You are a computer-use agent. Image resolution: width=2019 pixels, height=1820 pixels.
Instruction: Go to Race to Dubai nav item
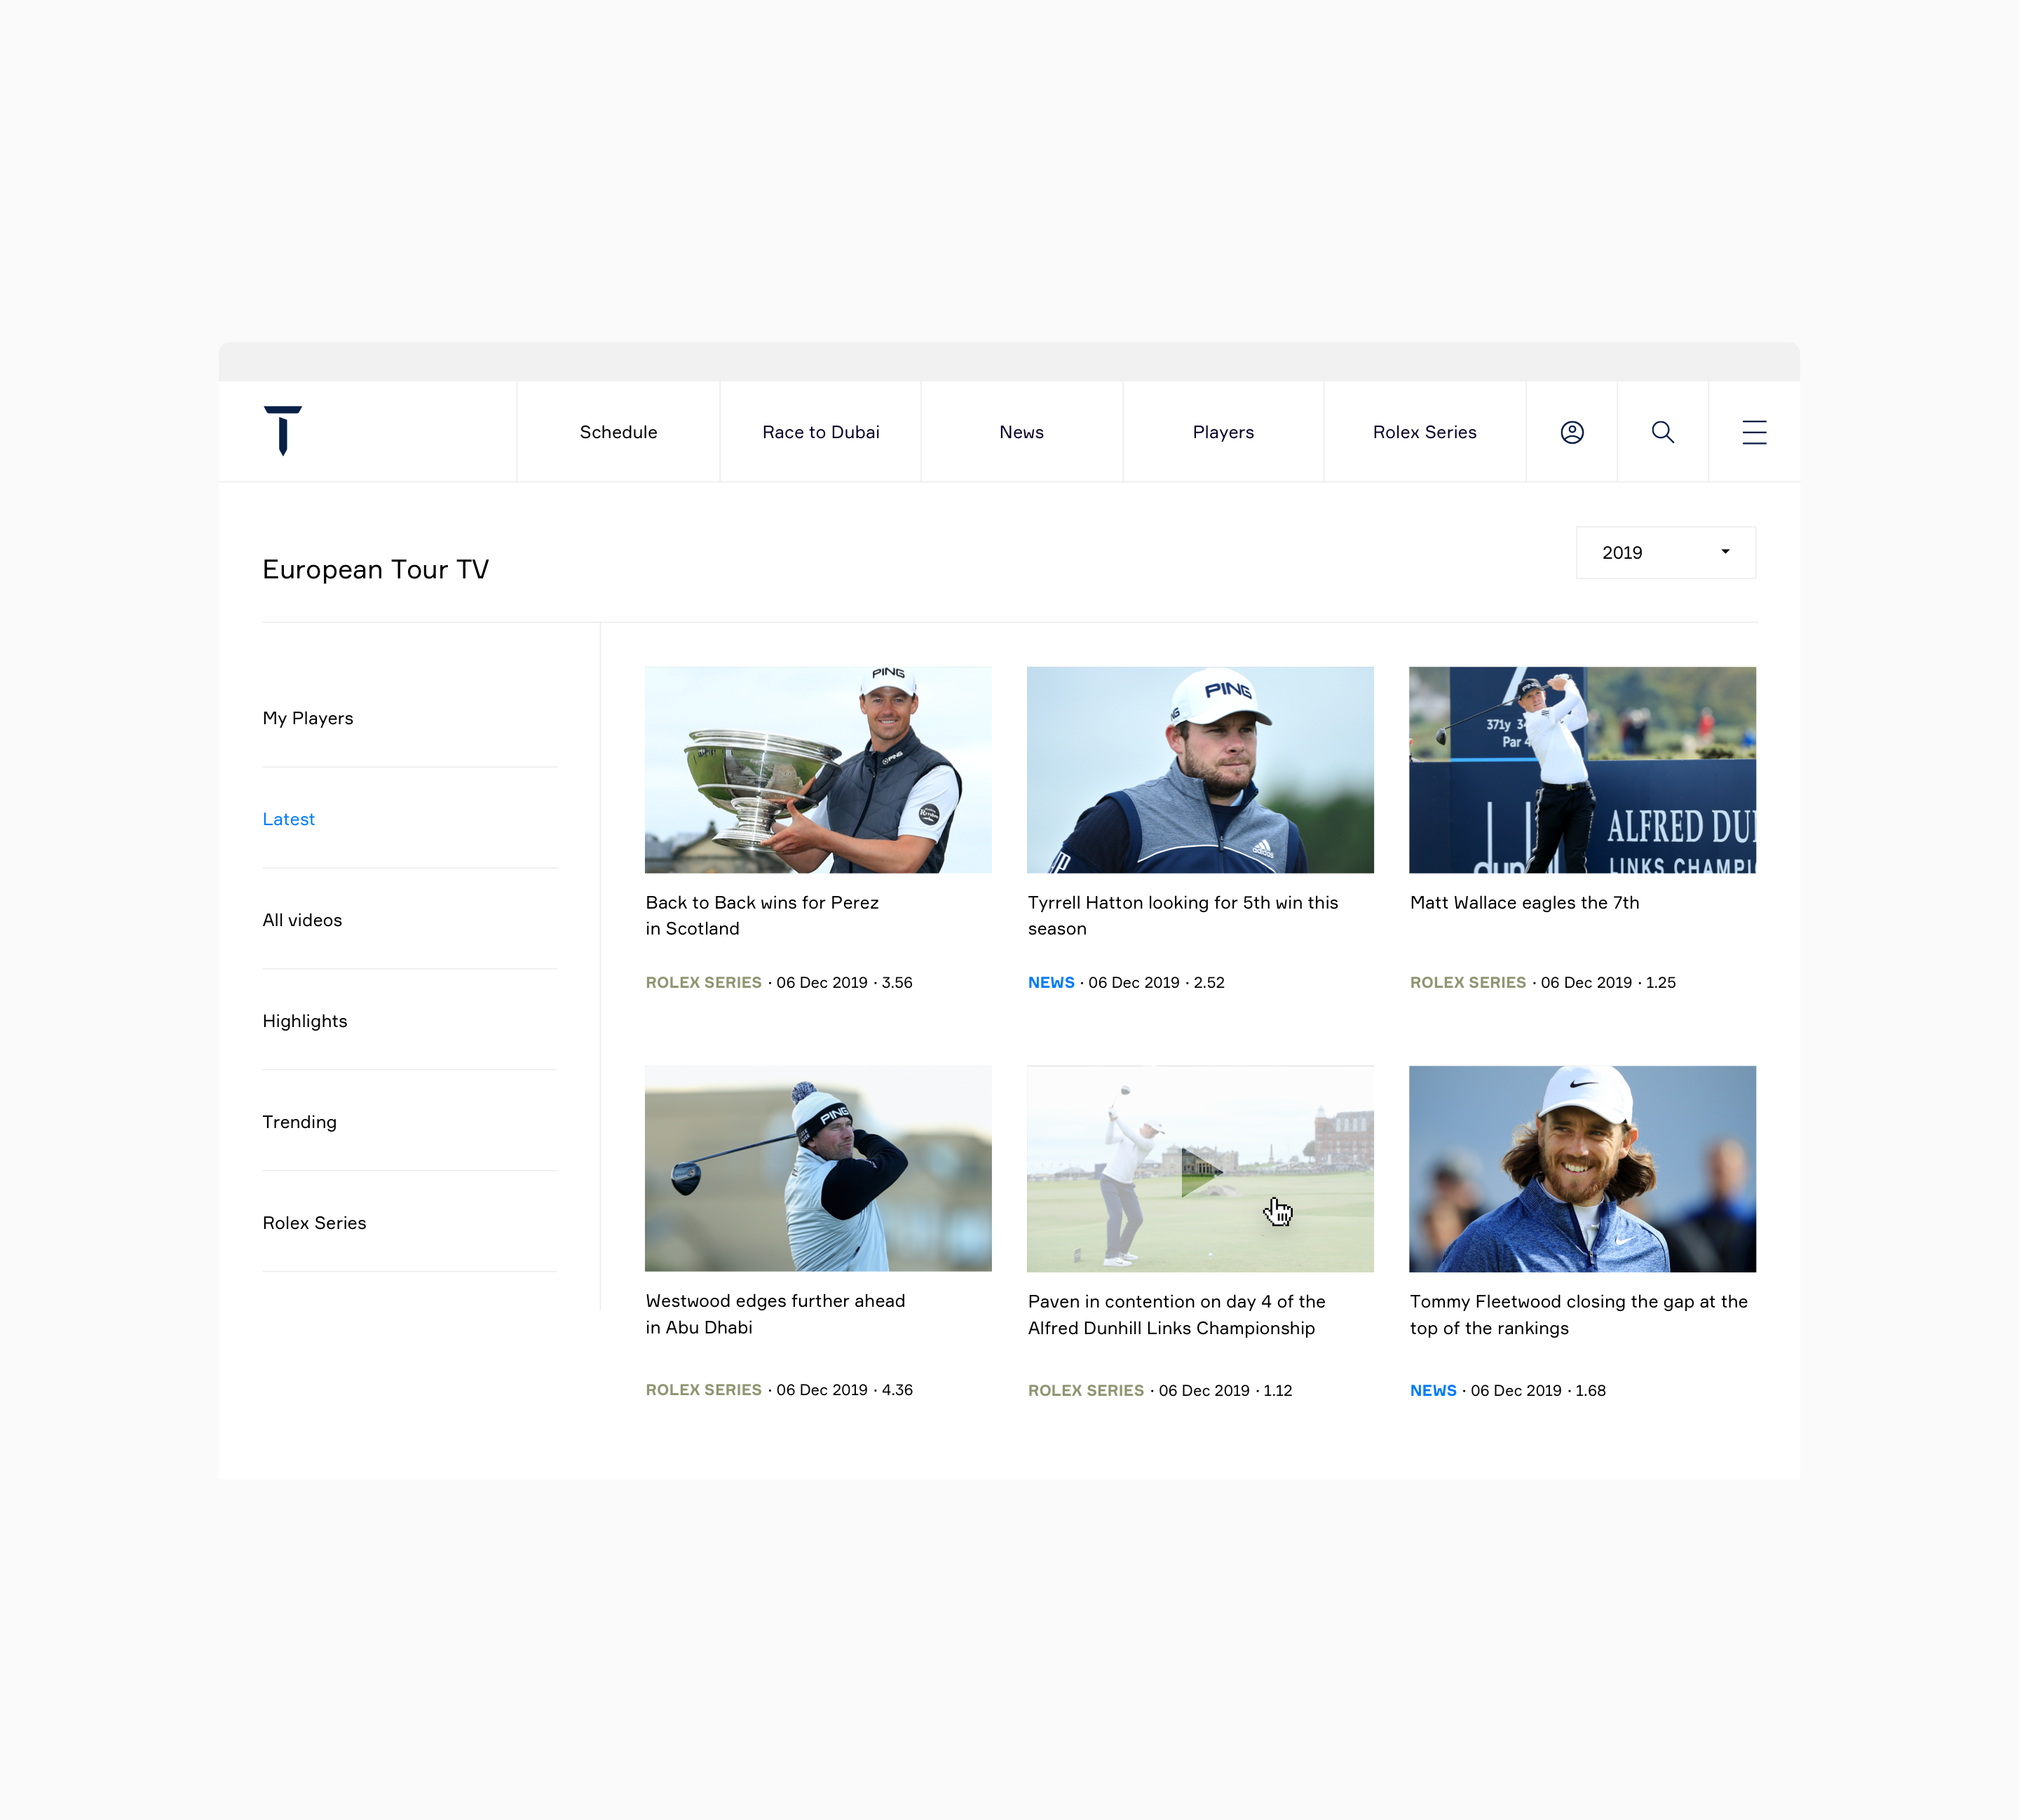[x=820, y=432]
